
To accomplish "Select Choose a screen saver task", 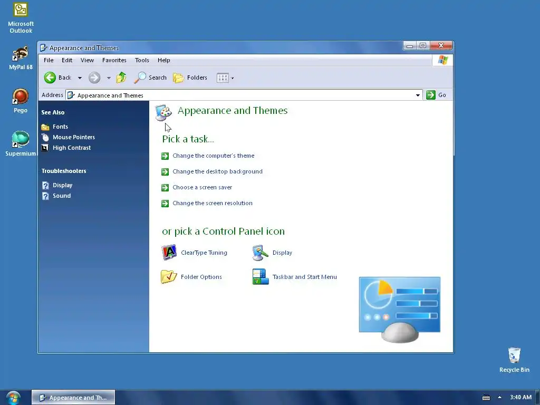I will coord(202,187).
